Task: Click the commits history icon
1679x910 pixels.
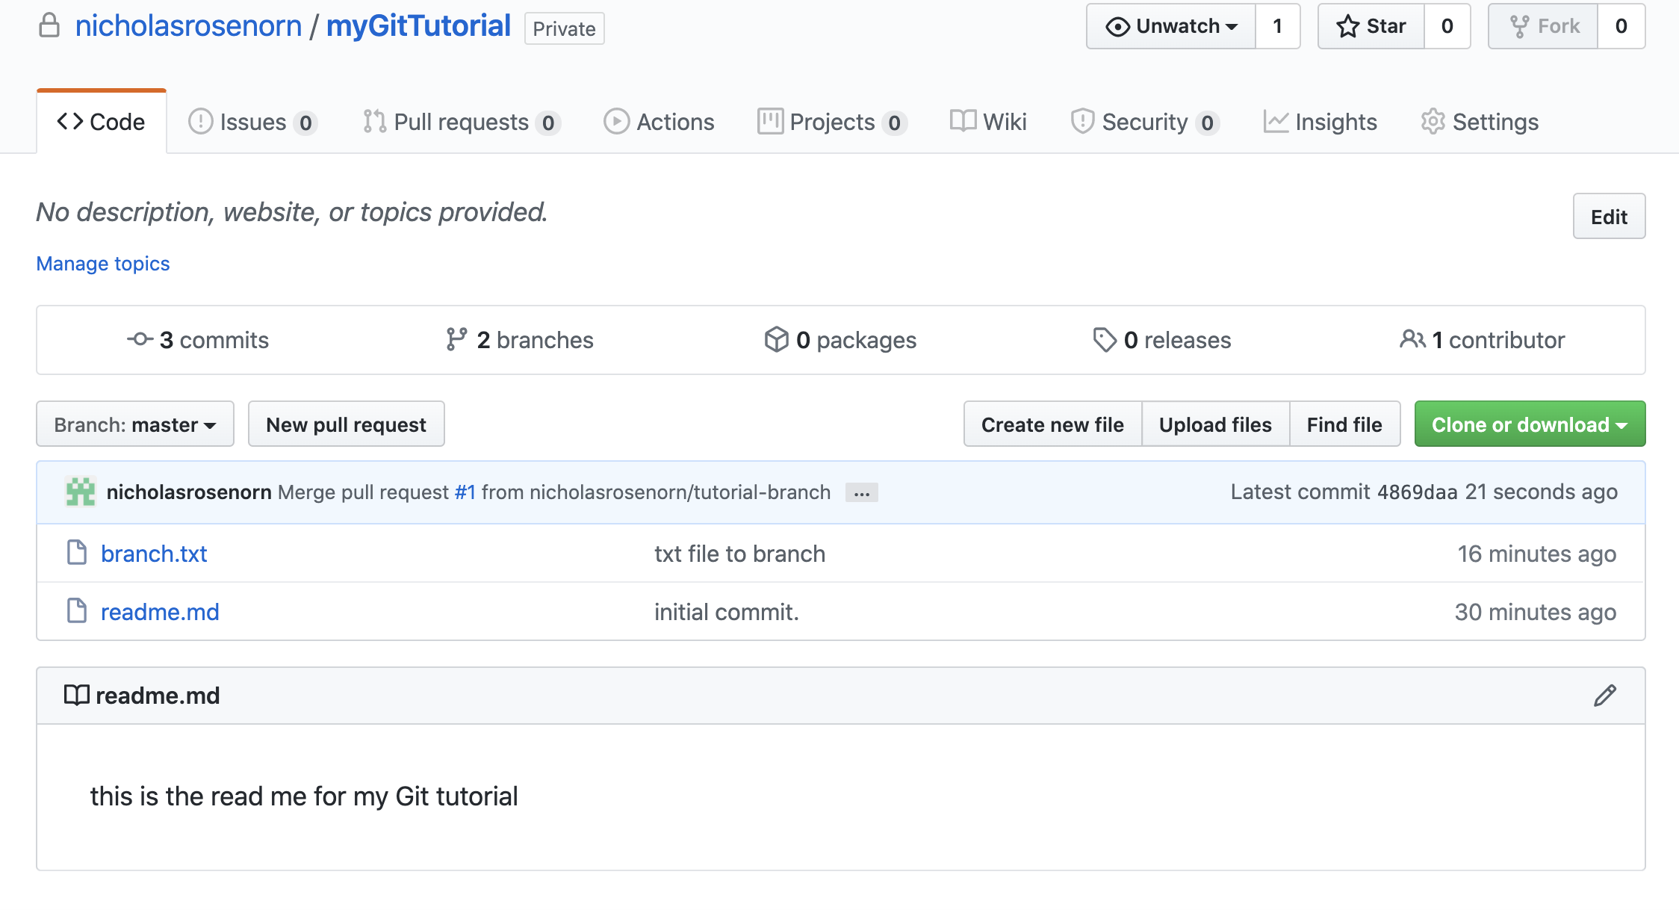Action: click(x=140, y=339)
